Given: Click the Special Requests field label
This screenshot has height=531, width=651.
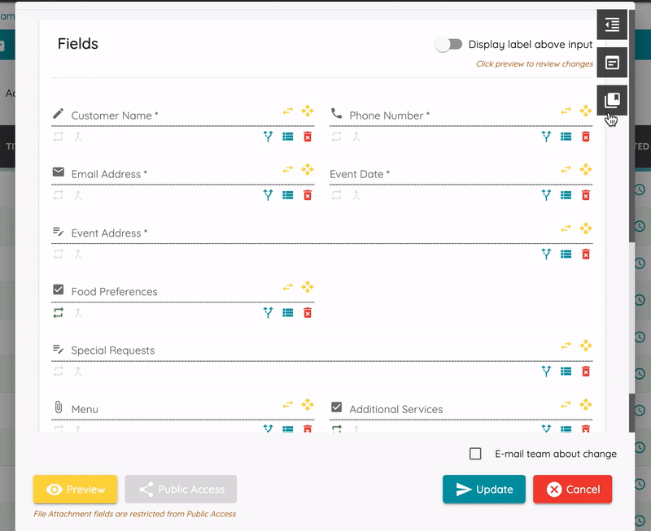Looking at the screenshot, I should [x=113, y=350].
